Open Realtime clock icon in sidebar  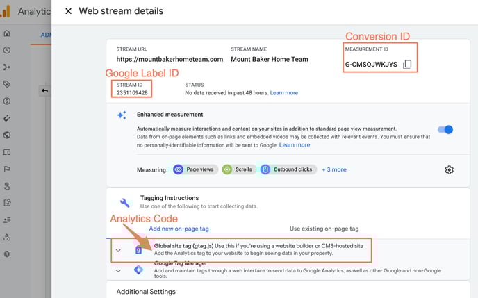tap(6, 50)
